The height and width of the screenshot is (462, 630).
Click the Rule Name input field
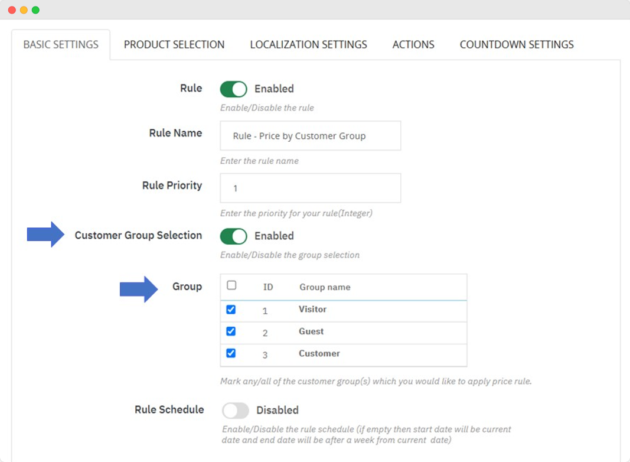pos(310,136)
